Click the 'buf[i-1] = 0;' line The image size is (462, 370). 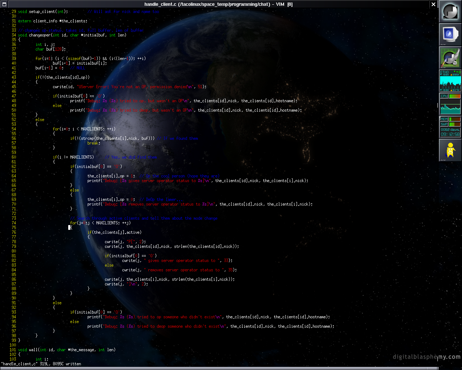coord(49,68)
